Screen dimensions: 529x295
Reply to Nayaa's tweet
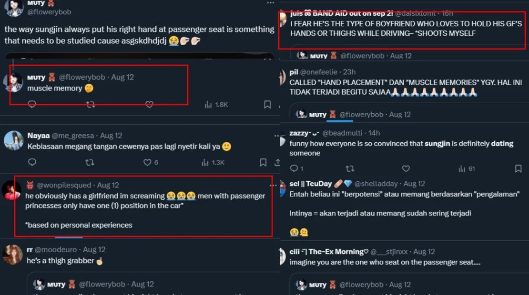(x=32, y=162)
